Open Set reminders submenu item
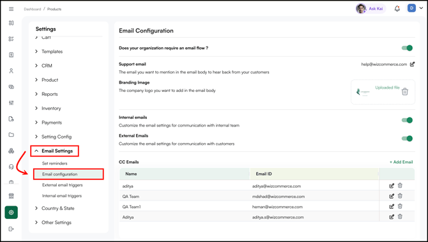 (x=54, y=163)
